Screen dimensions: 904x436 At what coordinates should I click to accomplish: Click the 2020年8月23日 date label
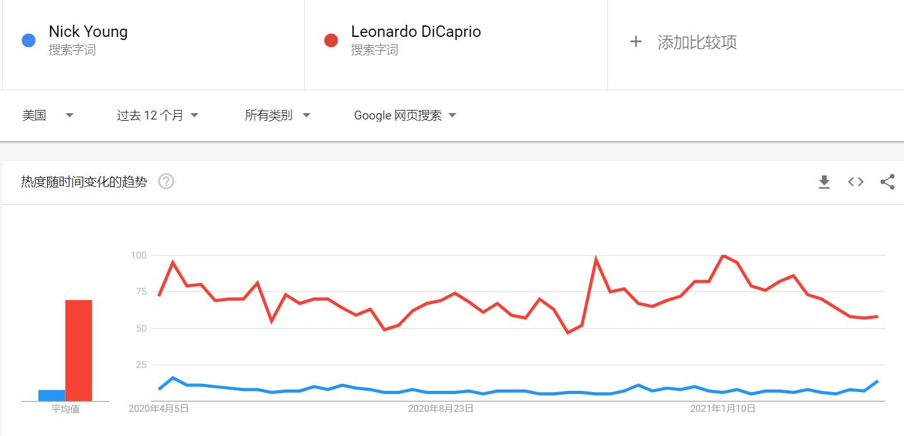(441, 409)
